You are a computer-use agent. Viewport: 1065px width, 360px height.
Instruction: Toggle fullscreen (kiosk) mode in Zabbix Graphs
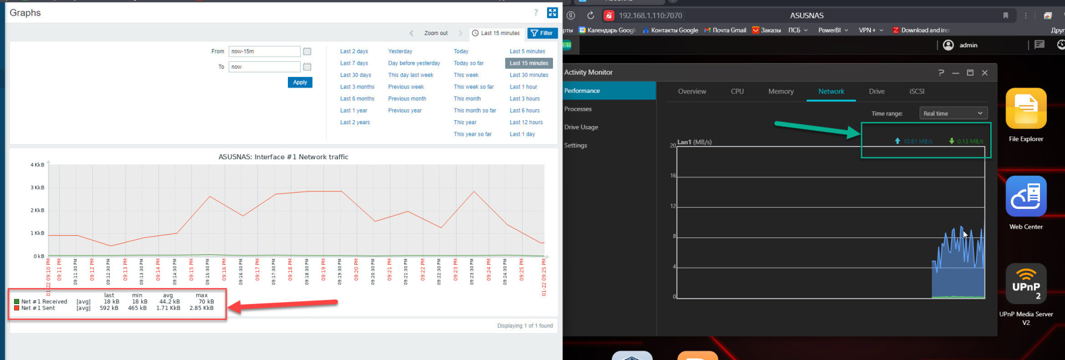[x=552, y=13]
